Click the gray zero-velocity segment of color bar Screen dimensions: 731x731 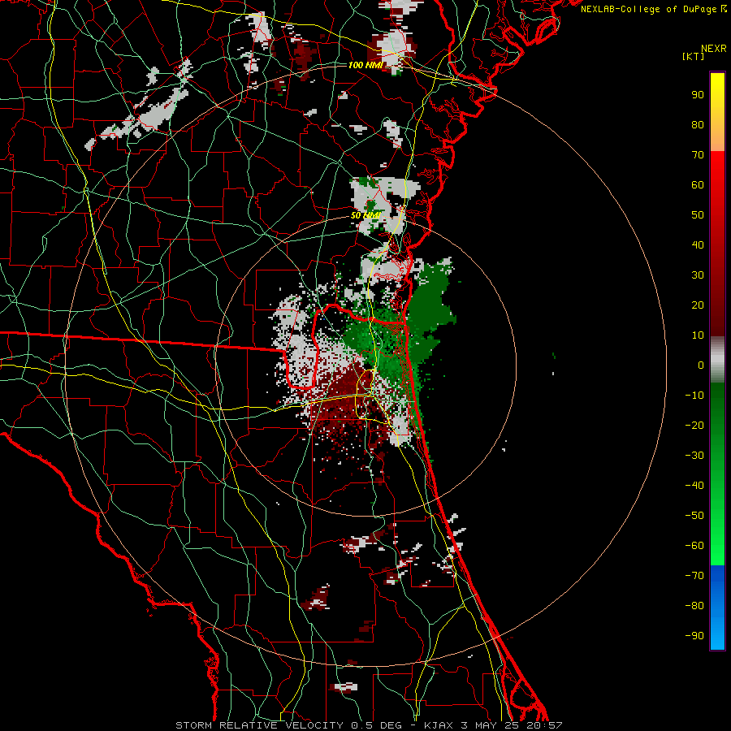coord(717,360)
